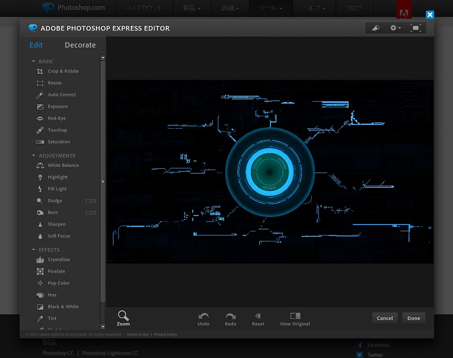Open the Exposure adjustment icon
The image size is (453, 358).
[x=40, y=106]
